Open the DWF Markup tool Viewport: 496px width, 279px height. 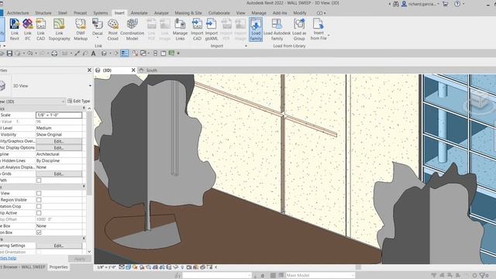pos(81,29)
